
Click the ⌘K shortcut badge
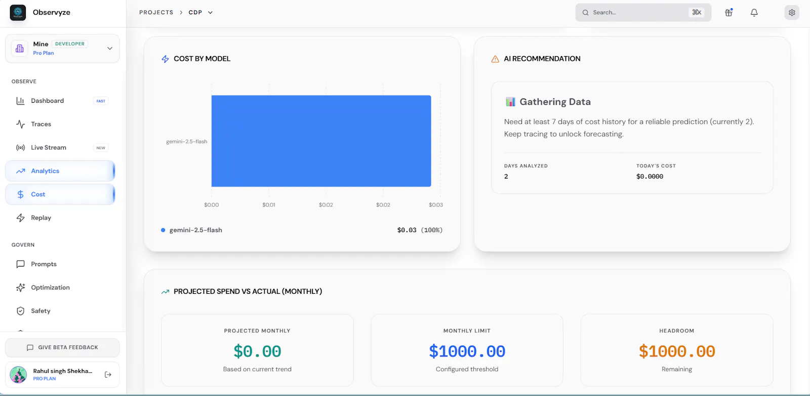[697, 13]
